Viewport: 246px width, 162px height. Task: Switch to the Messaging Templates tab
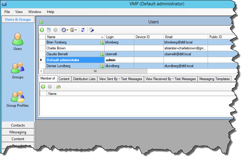(x=214, y=79)
